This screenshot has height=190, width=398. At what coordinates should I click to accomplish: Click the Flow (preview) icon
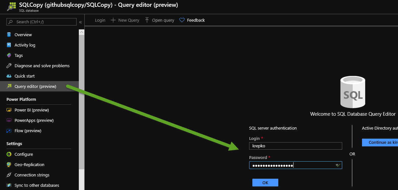(x=9, y=131)
